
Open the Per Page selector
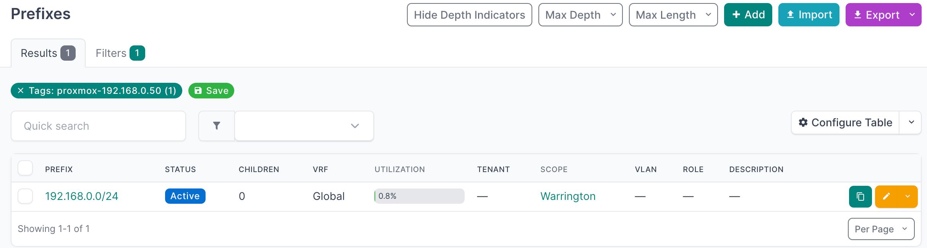[x=881, y=229]
